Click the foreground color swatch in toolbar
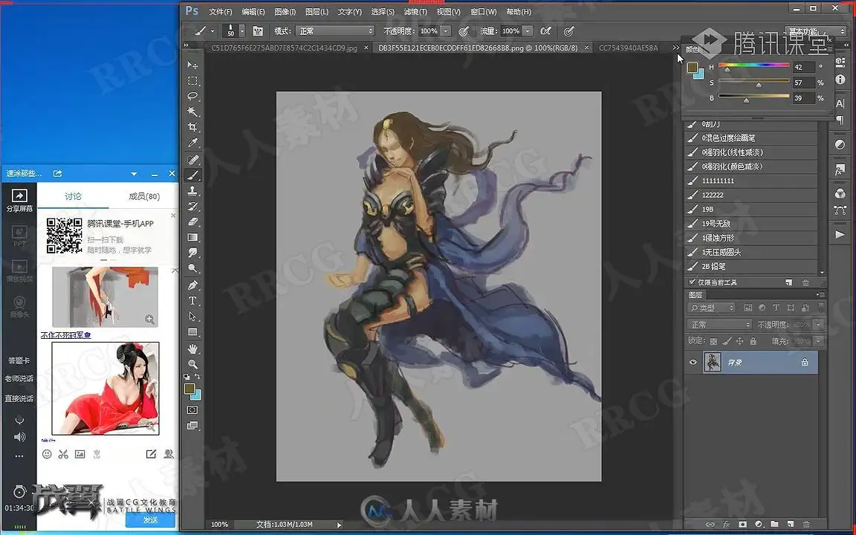The height and width of the screenshot is (535, 856). click(x=189, y=388)
